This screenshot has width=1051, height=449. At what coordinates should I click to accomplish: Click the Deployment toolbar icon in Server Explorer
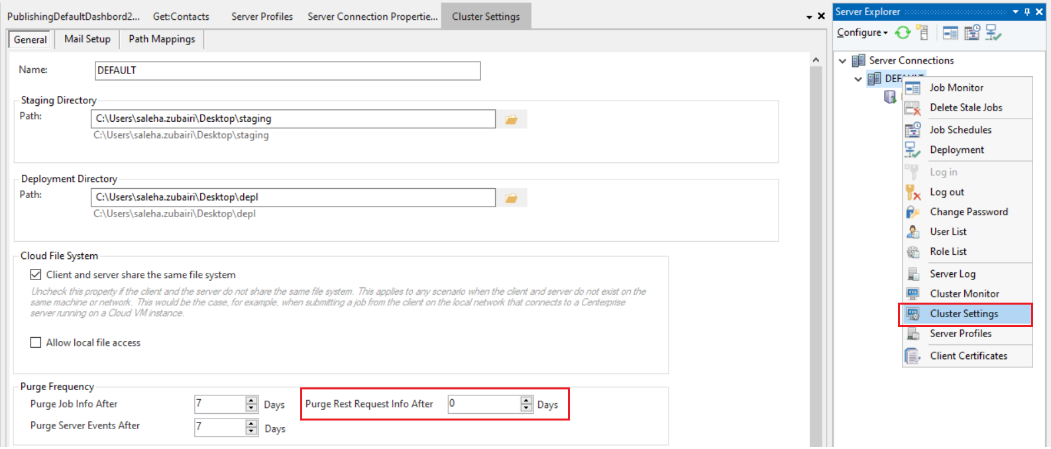coord(993,32)
